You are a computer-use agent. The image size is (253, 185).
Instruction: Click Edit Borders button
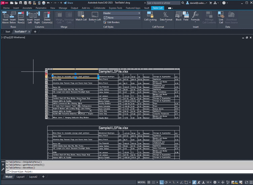(x=111, y=22)
